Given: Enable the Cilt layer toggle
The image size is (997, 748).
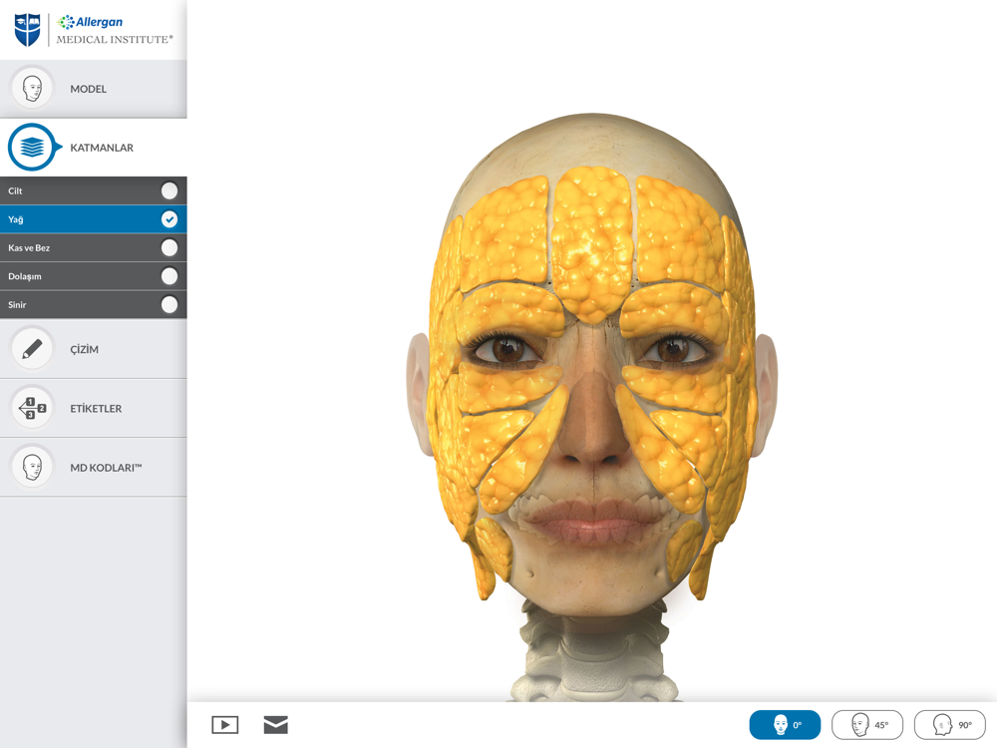Looking at the screenshot, I should tap(169, 190).
